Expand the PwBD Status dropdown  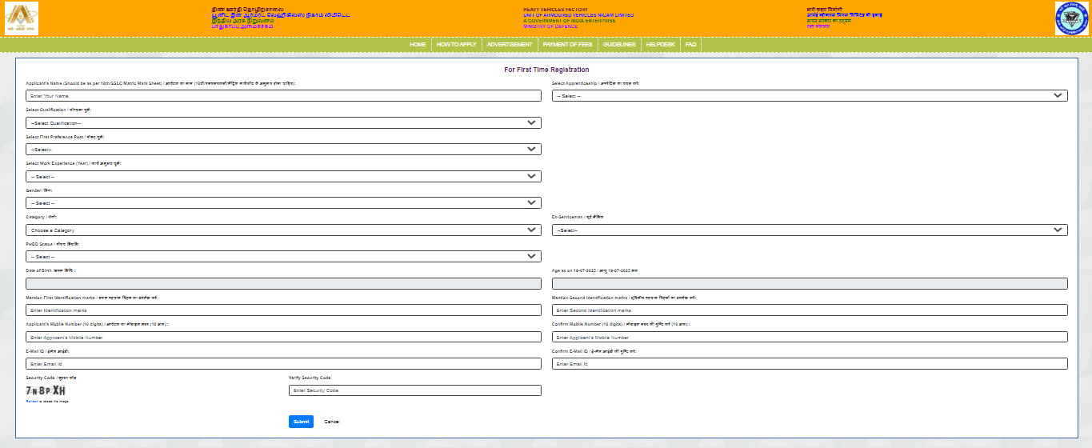[x=283, y=257]
